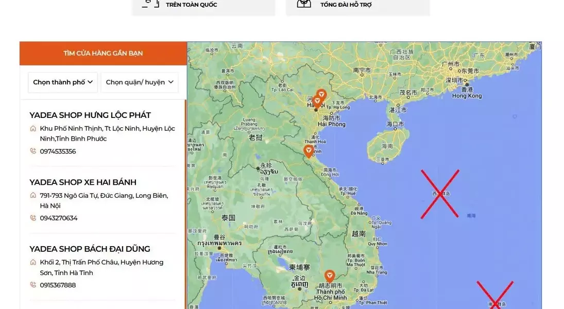
Task: Click the upper Yadea map pin near Hà Nội
Action: tap(321, 95)
